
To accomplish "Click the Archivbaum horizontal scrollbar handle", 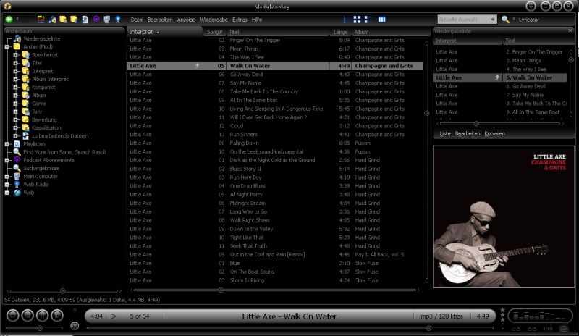I will [62, 291].
